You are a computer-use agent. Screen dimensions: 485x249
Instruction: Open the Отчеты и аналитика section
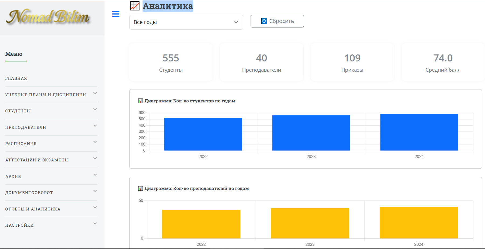click(33, 209)
